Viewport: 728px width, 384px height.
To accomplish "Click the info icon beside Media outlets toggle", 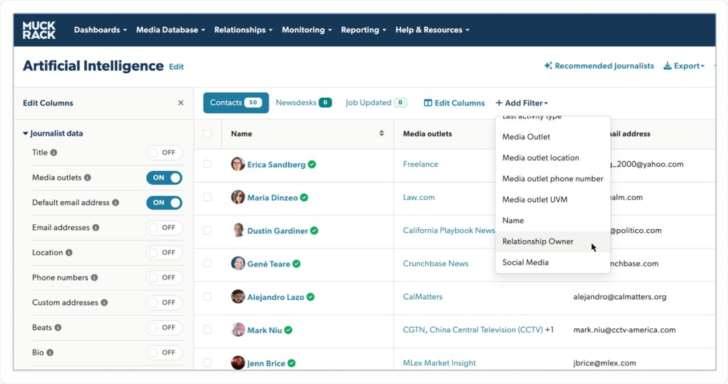I will (x=88, y=177).
